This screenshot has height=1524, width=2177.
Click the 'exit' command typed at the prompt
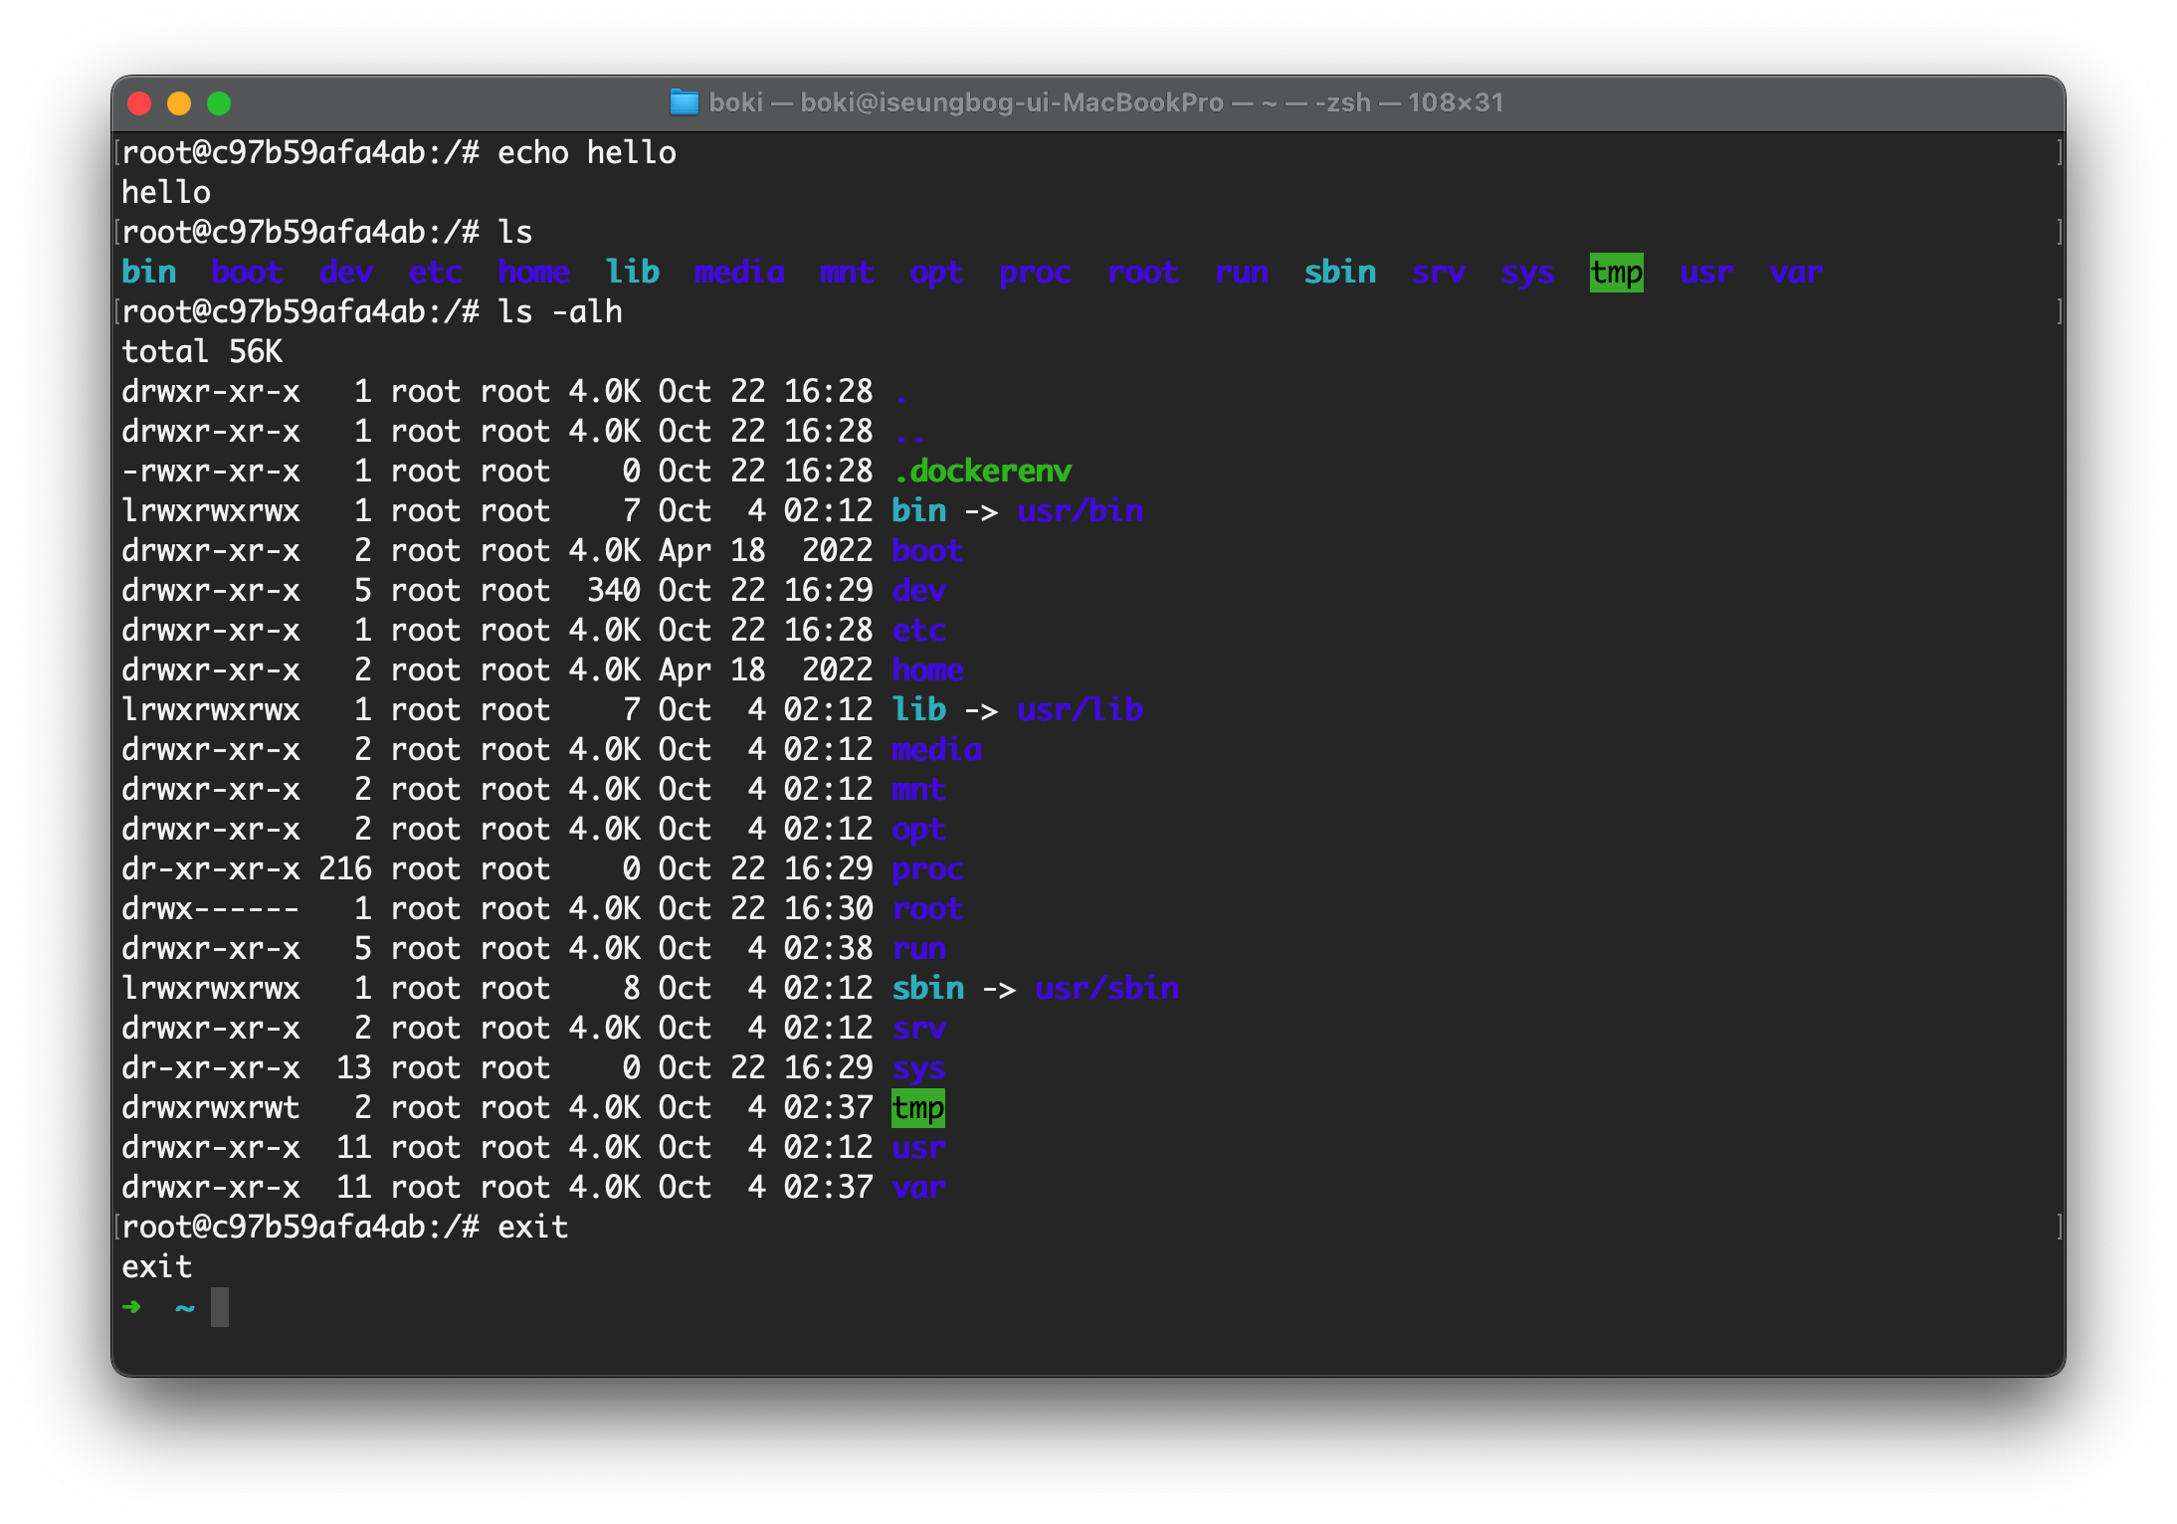(532, 1228)
